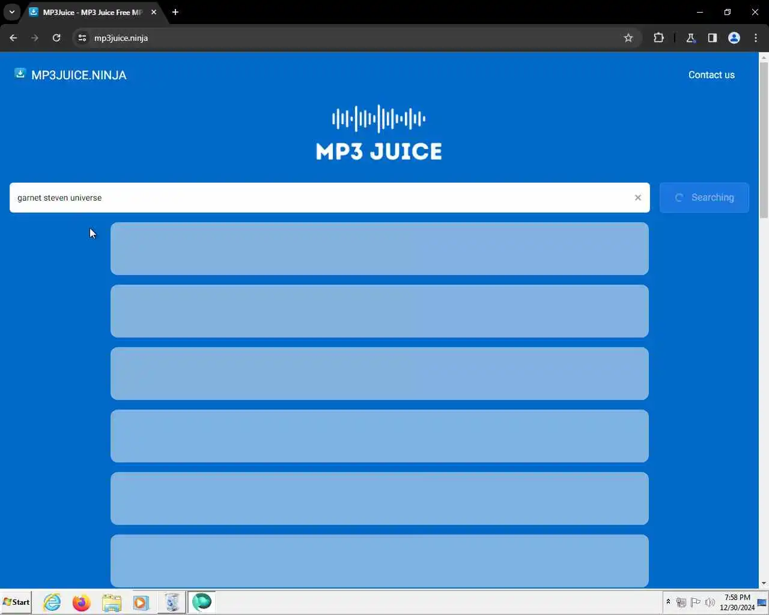Go back with the browser back arrow
This screenshot has width=769, height=615.
click(x=13, y=38)
